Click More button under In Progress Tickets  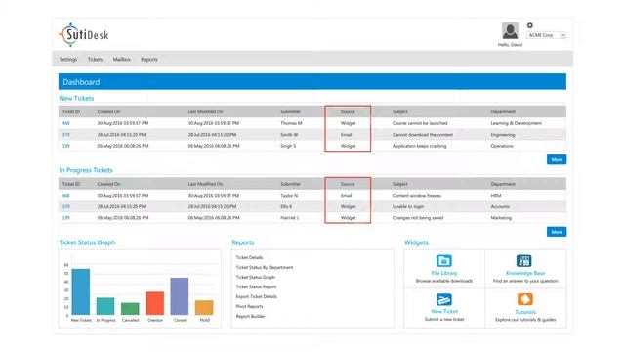pos(557,232)
